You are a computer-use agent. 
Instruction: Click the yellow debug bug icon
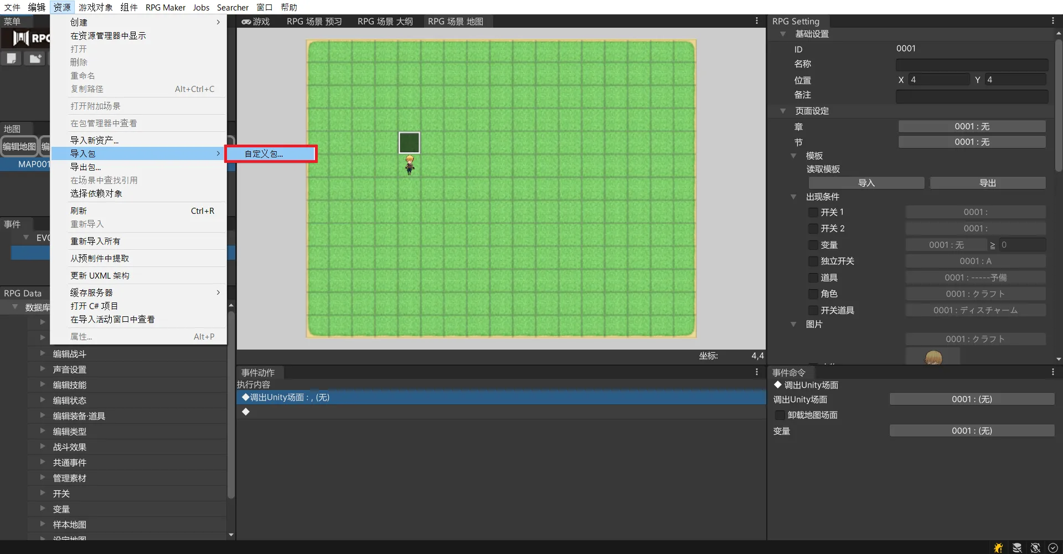[x=998, y=547]
